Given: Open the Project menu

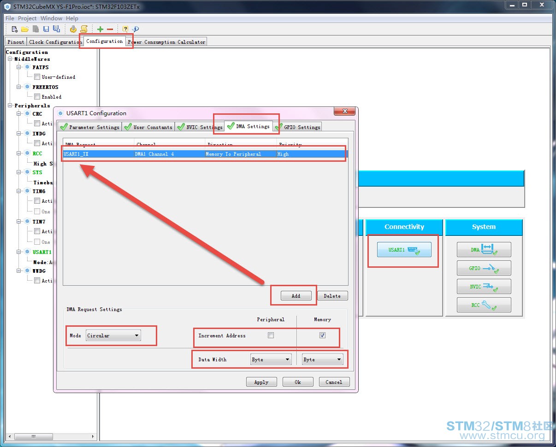Looking at the screenshot, I should pyautogui.click(x=27, y=18).
